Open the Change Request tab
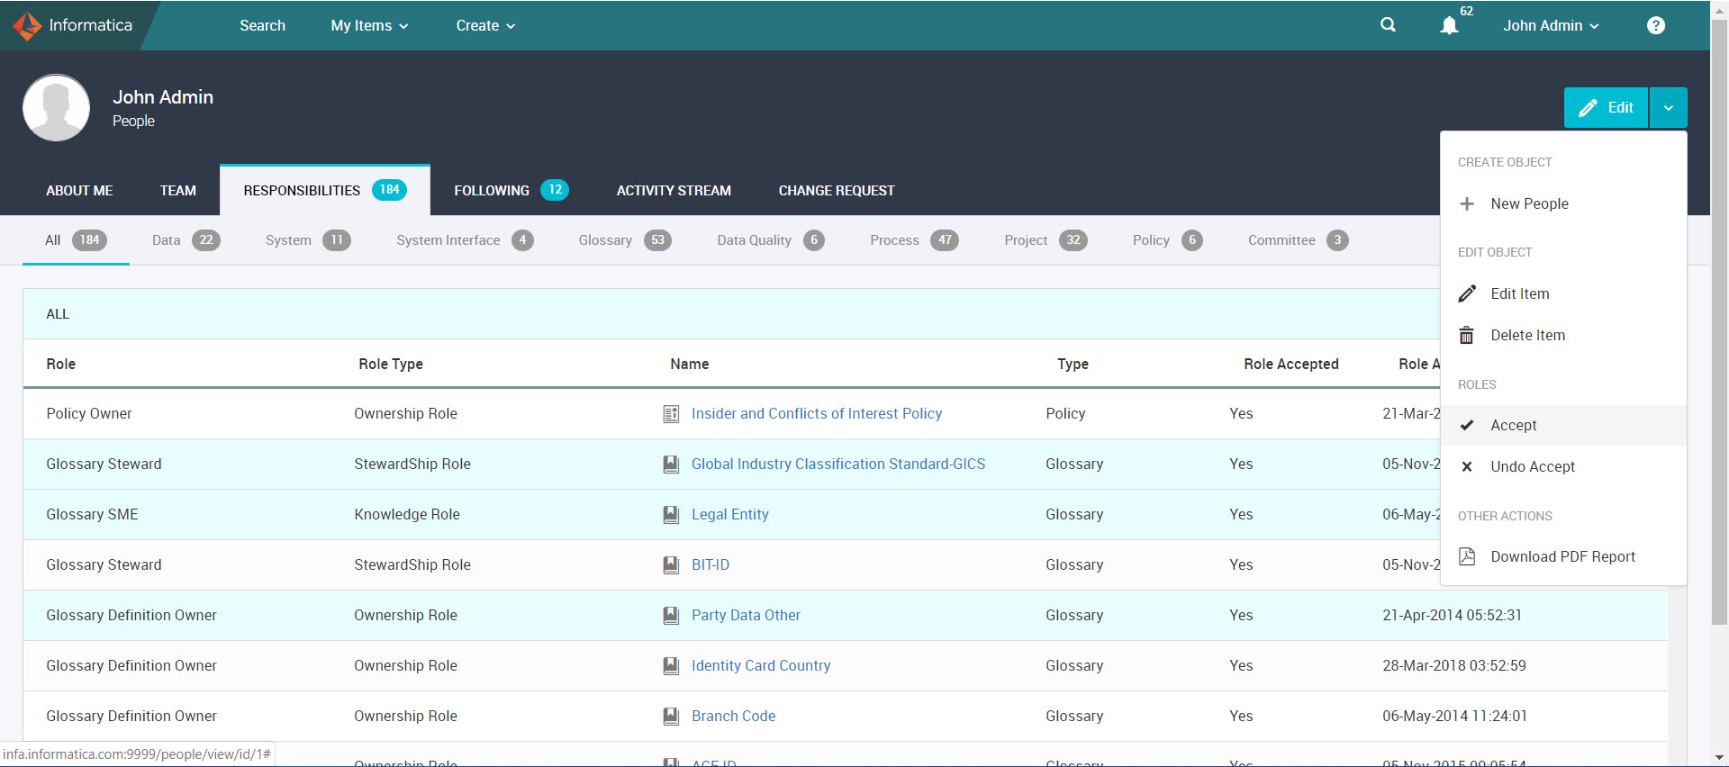This screenshot has height=767, width=1729. click(837, 191)
